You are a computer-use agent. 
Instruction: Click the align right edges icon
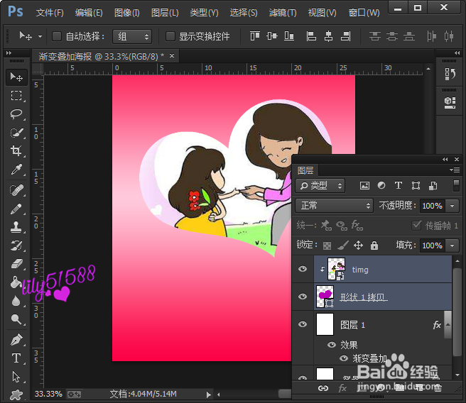(x=346, y=36)
